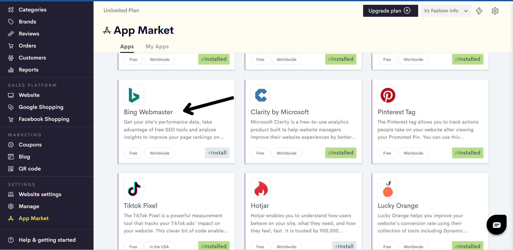This screenshot has width=513, height=250.
Task: Click the Coupons badge icon
Action: pos(11,145)
